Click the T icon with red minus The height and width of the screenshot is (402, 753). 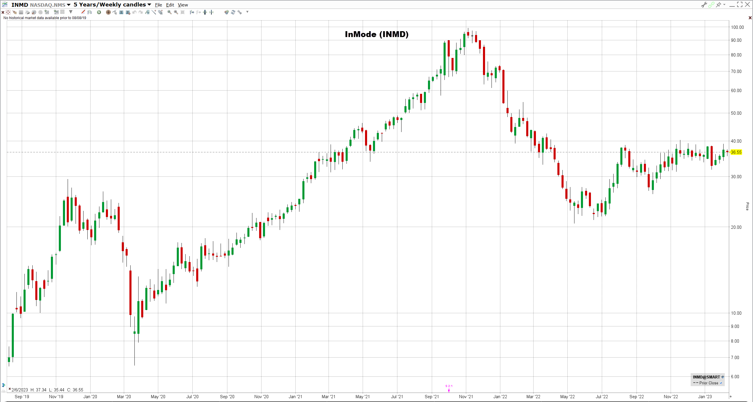pyautogui.click(x=128, y=12)
